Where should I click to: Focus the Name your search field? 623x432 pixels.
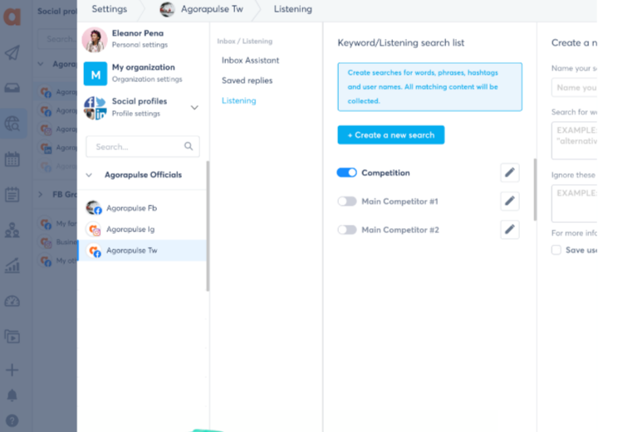pyautogui.click(x=574, y=88)
